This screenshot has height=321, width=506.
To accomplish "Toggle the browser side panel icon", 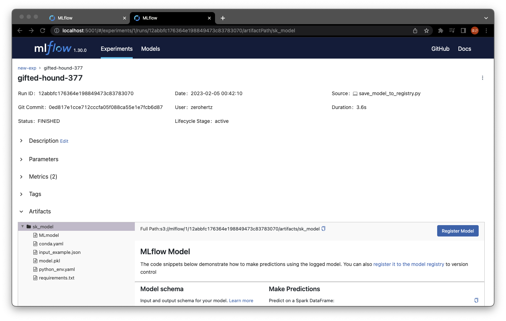I will (x=463, y=31).
